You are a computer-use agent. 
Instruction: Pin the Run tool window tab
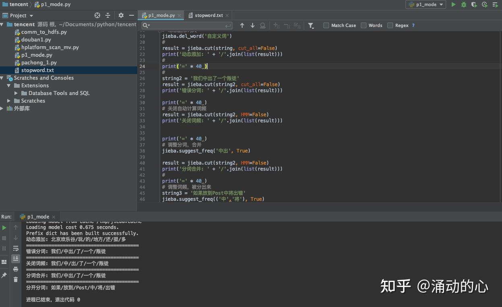pyautogui.click(x=4, y=275)
